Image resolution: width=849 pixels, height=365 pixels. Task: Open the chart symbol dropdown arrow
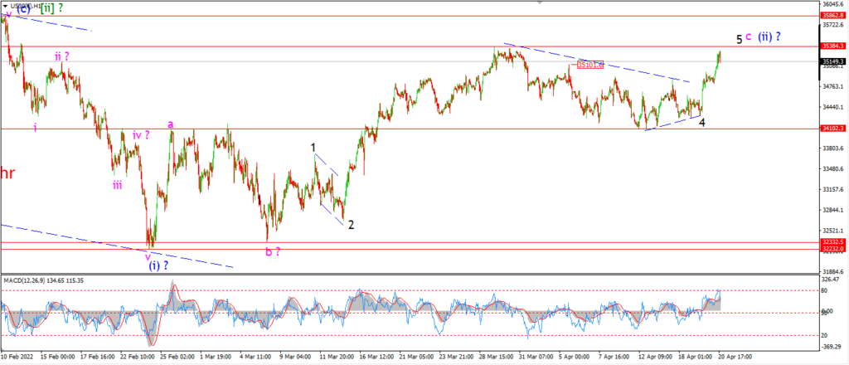coord(6,6)
